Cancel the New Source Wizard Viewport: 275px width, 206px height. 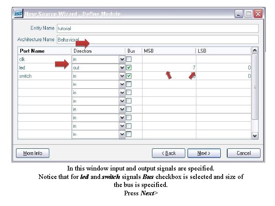pyautogui.click(x=244, y=153)
